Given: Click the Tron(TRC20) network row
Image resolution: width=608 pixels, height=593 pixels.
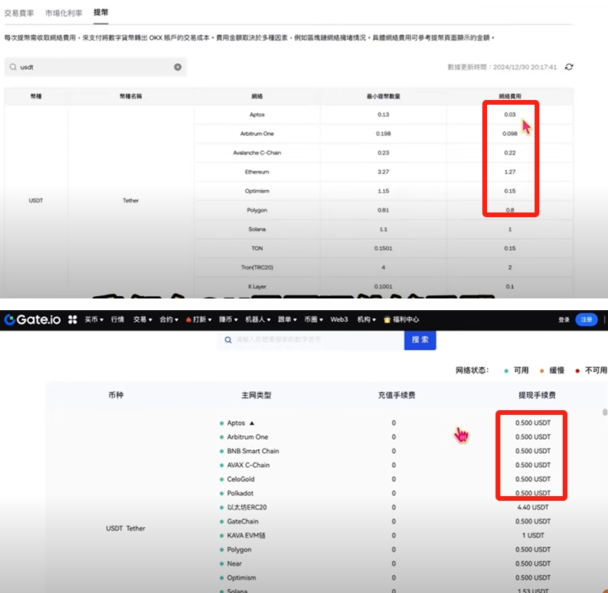Looking at the screenshot, I should pyautogui.click(x=383, y=267).
